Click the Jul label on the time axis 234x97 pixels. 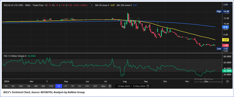pyautogui.click(x=106, y=81)
